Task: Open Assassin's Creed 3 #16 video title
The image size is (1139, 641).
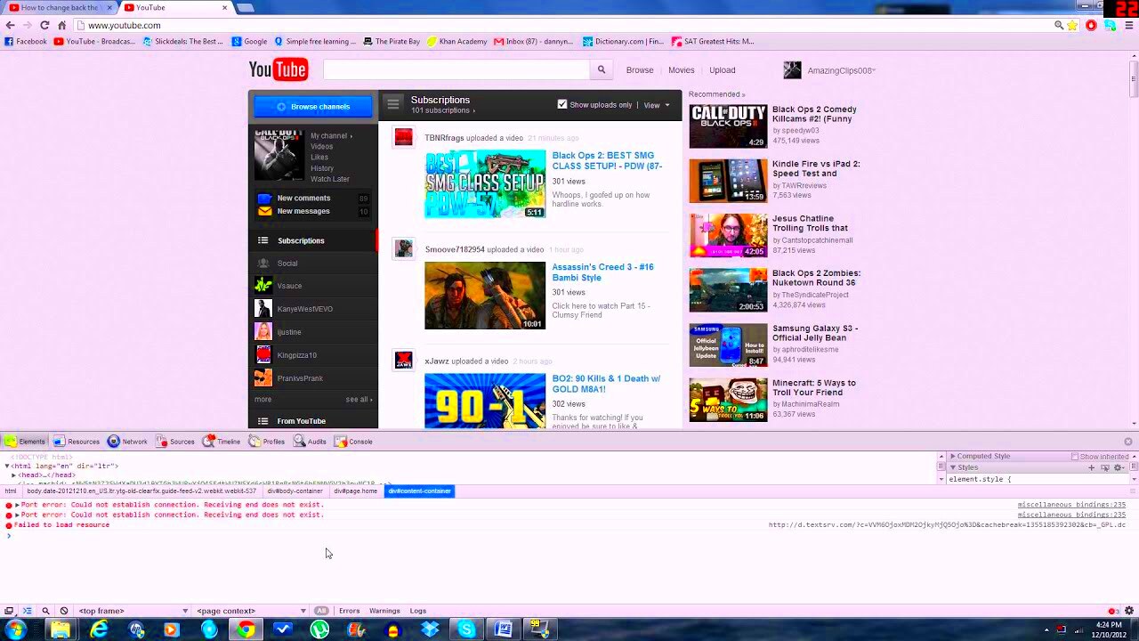Action: [602, 272]
